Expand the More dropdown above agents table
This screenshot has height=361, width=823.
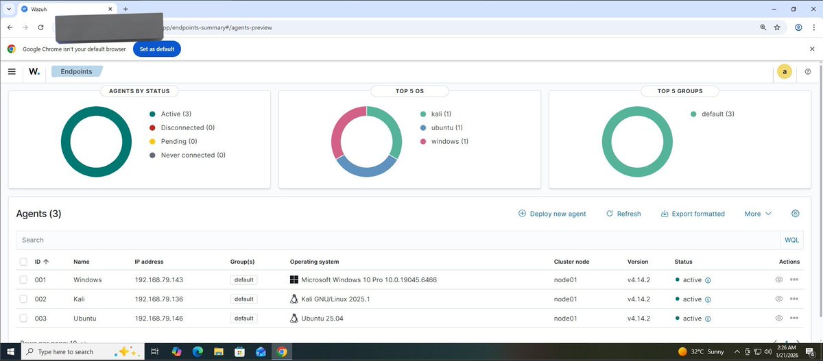(758, 214)
